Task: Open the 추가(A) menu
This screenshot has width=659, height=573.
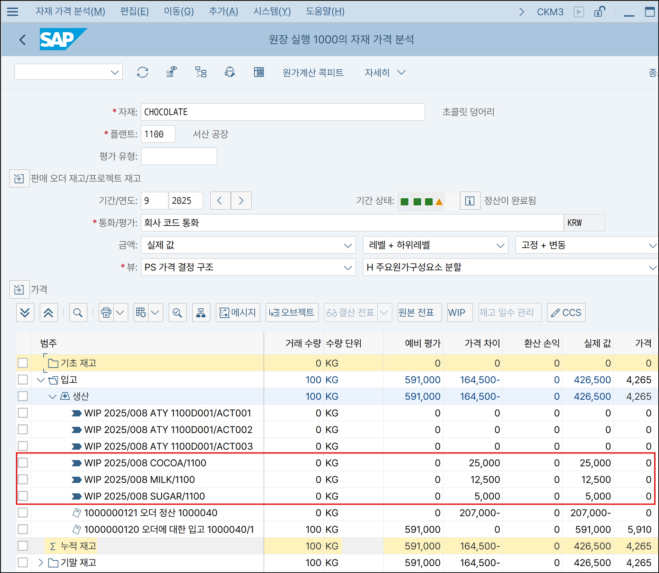Action: [223, 11]
